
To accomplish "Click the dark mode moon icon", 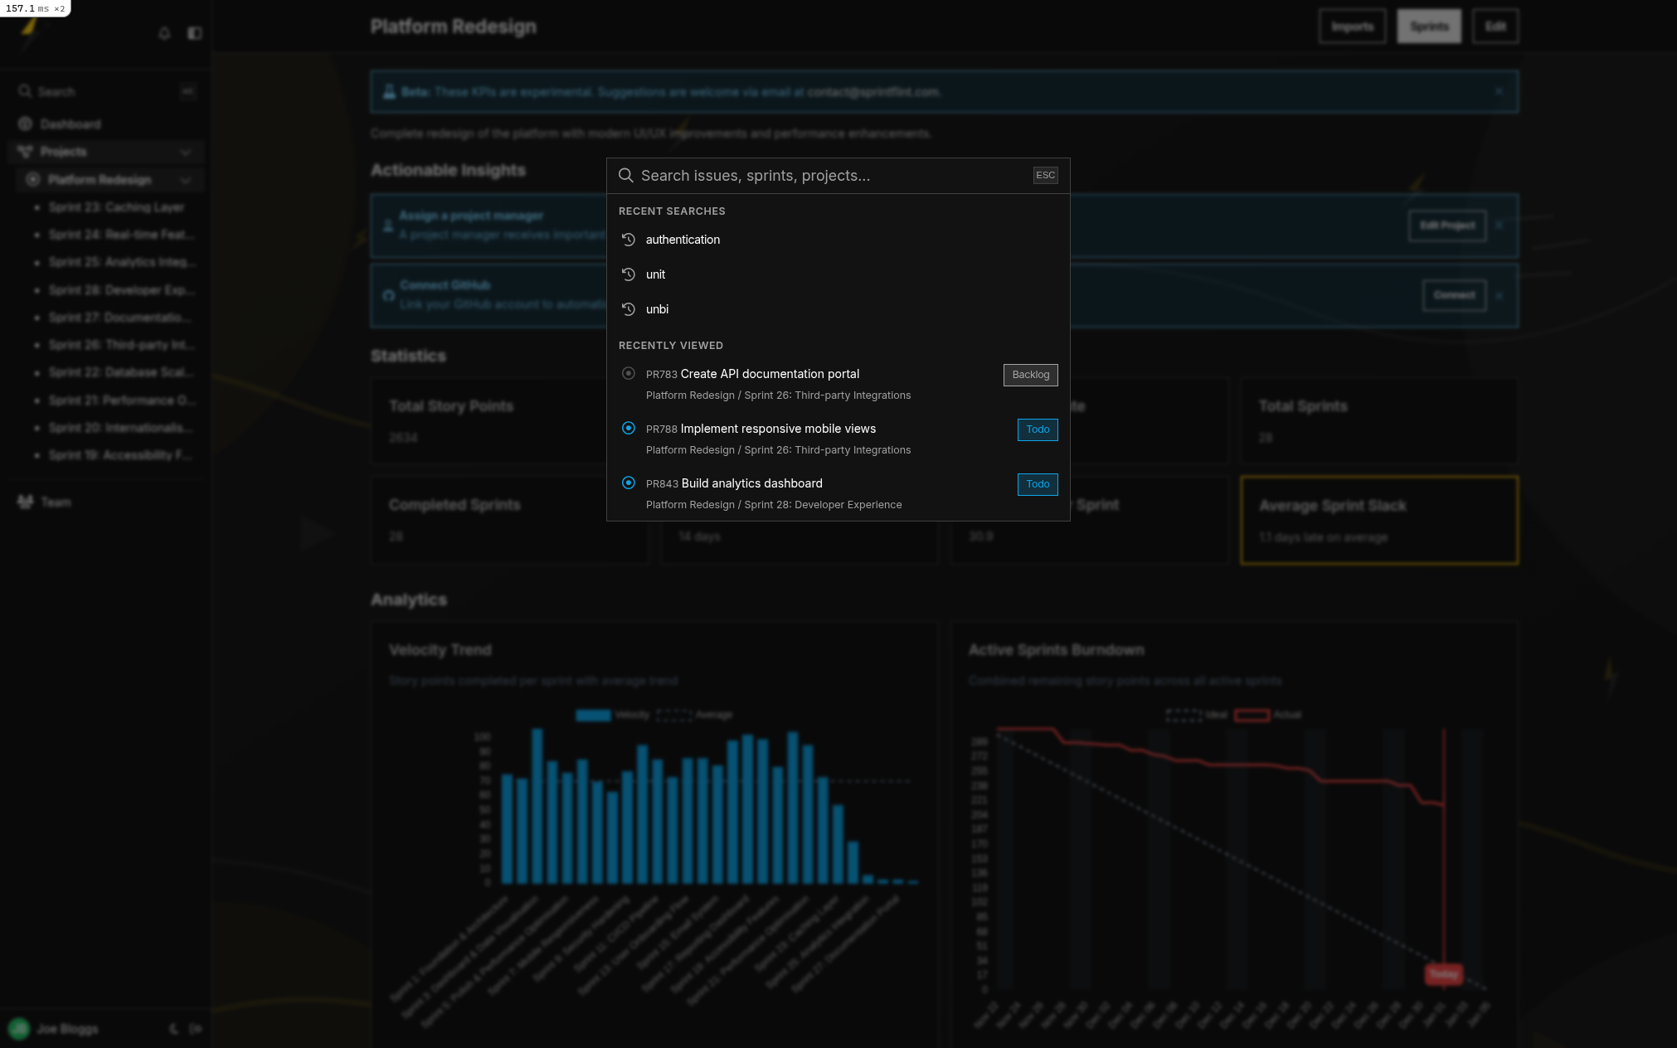I will 173,1029.
